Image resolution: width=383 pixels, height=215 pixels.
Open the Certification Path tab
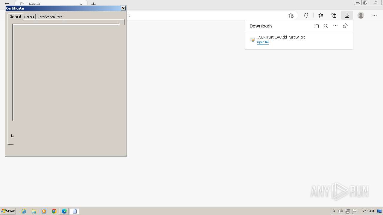click(x=50, y=17)
